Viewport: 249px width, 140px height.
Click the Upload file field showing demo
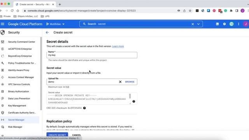92,82
